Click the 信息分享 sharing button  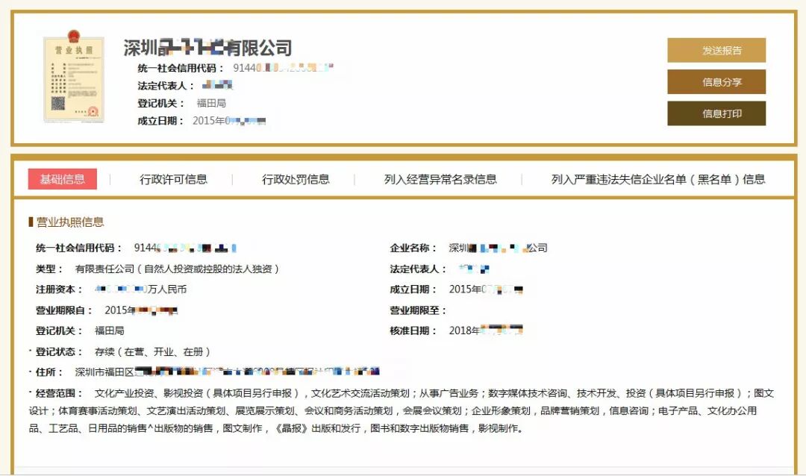[x=716, y=82]
